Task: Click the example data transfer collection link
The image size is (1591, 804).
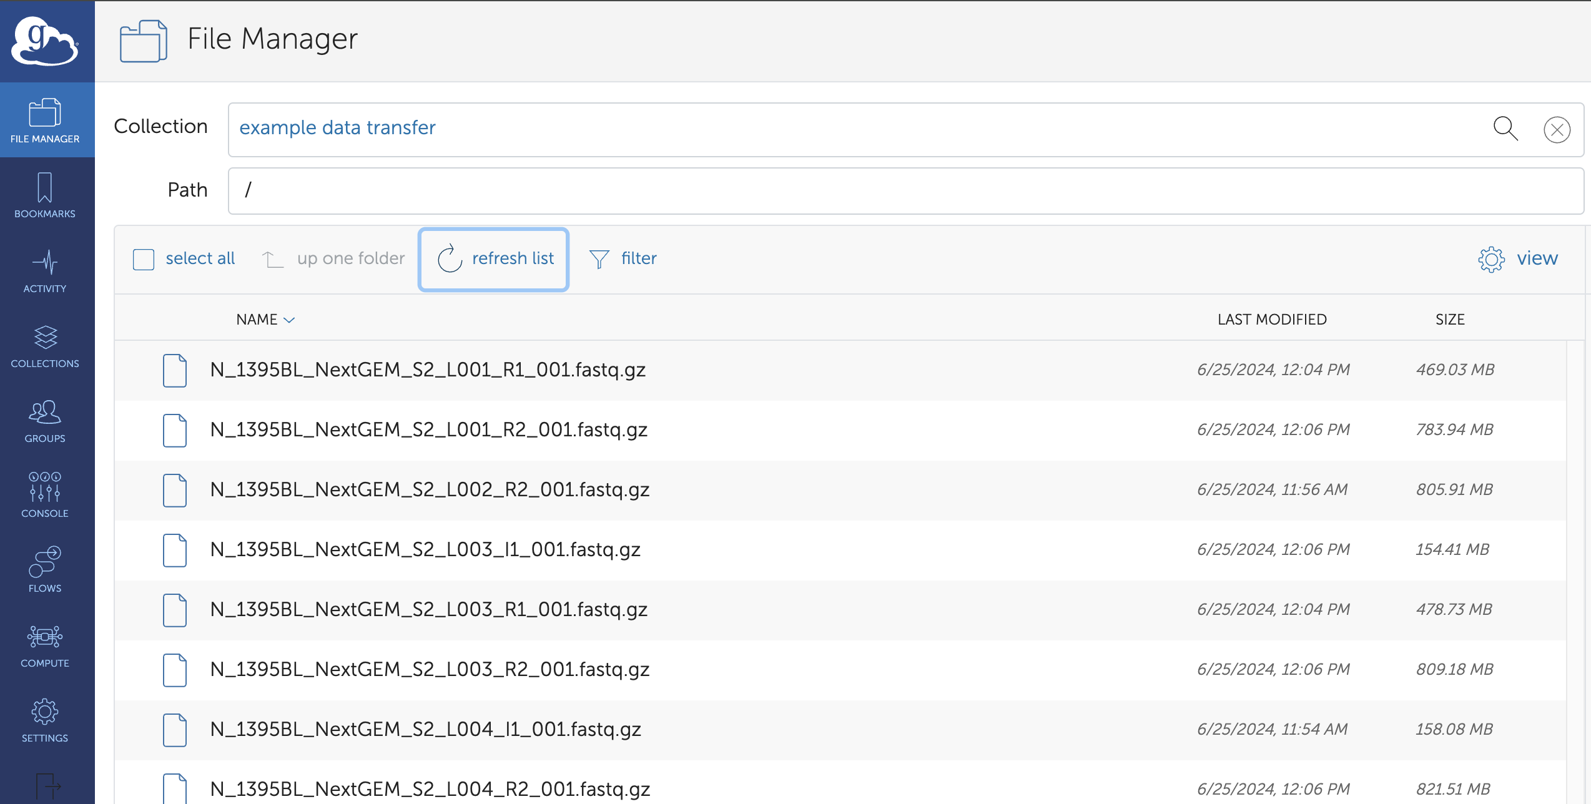Action: 337,128
